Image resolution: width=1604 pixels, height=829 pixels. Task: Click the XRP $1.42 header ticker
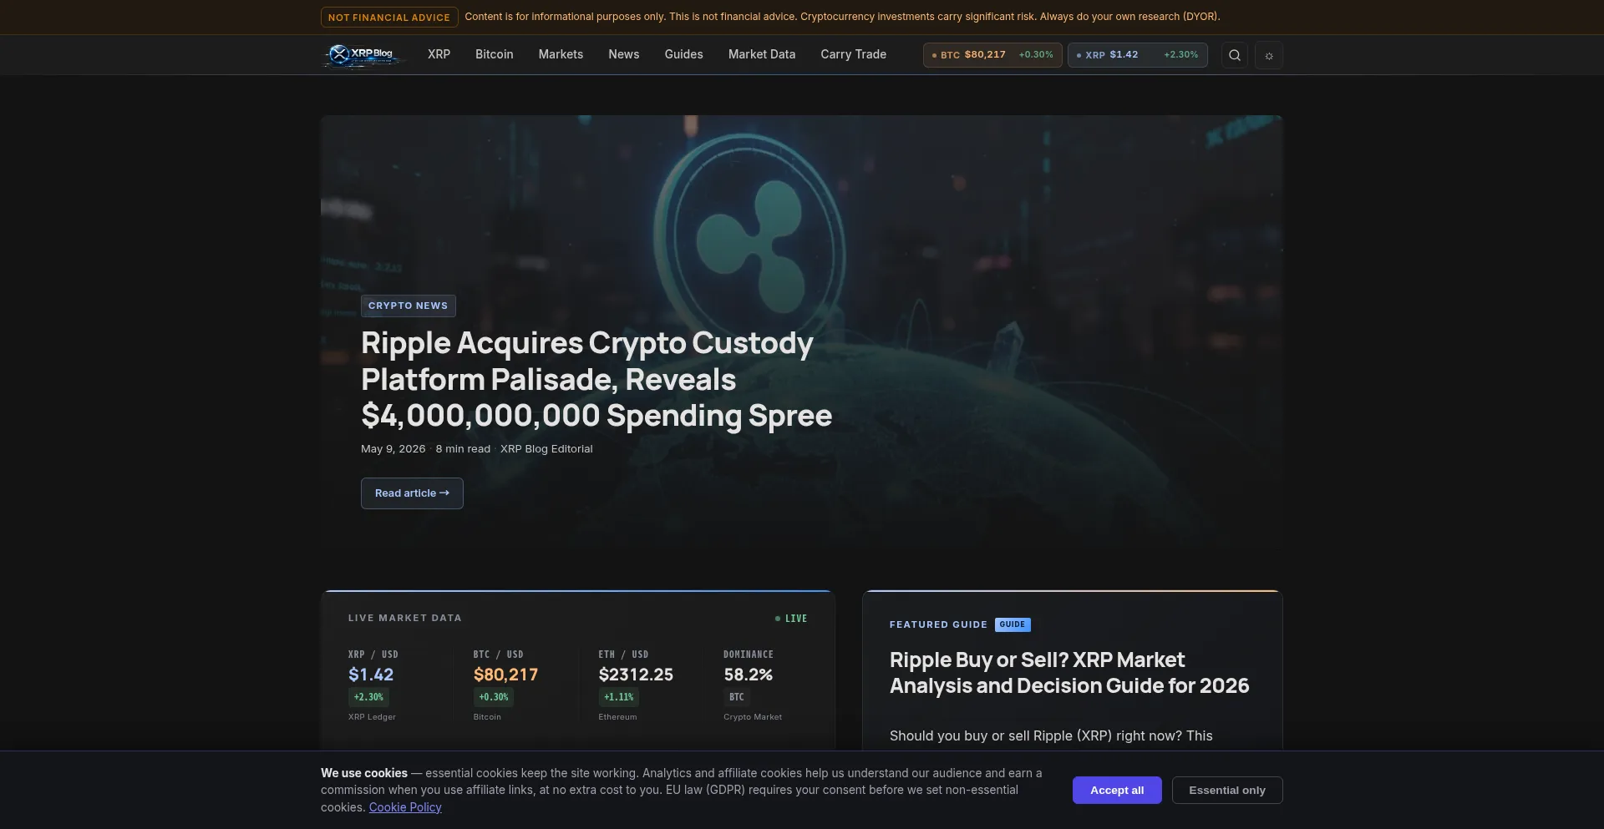1137,55
